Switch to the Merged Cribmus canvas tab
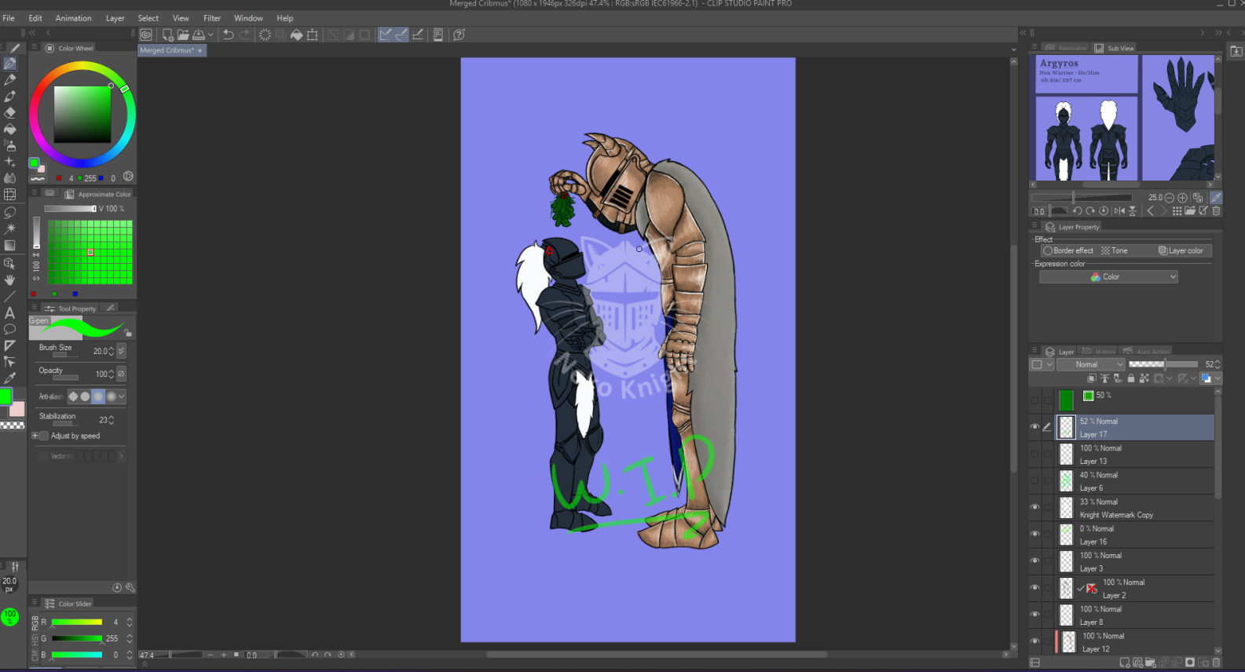 (x=167, y=50)
